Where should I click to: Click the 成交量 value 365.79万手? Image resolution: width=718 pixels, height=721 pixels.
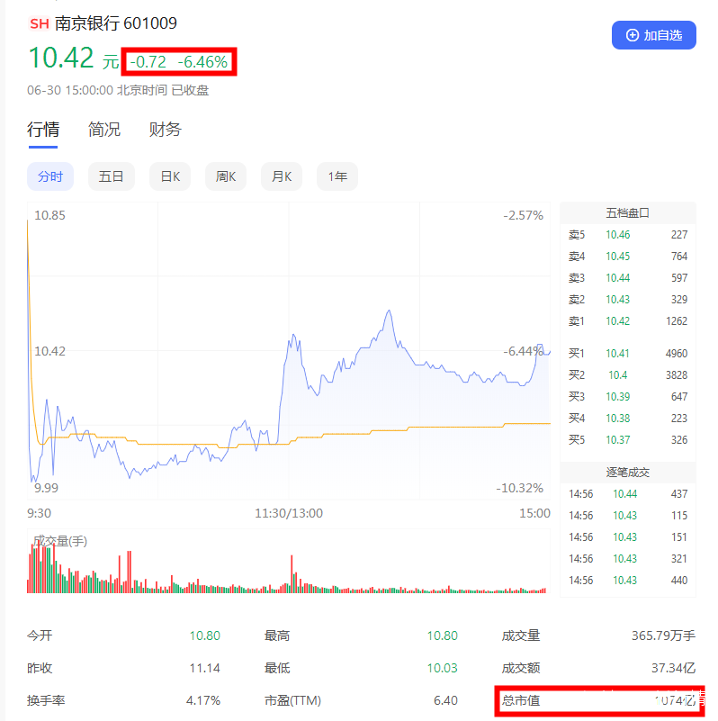click(x=663, y=635)
